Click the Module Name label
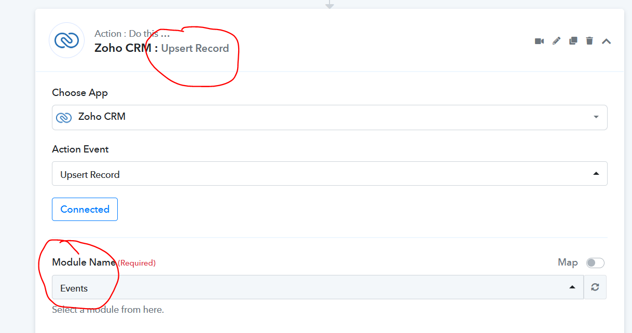Screen dimensions: 632x333 pos(84,262)
